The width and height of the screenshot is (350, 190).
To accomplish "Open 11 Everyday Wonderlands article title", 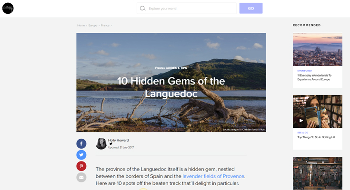I will click(314, 77).
